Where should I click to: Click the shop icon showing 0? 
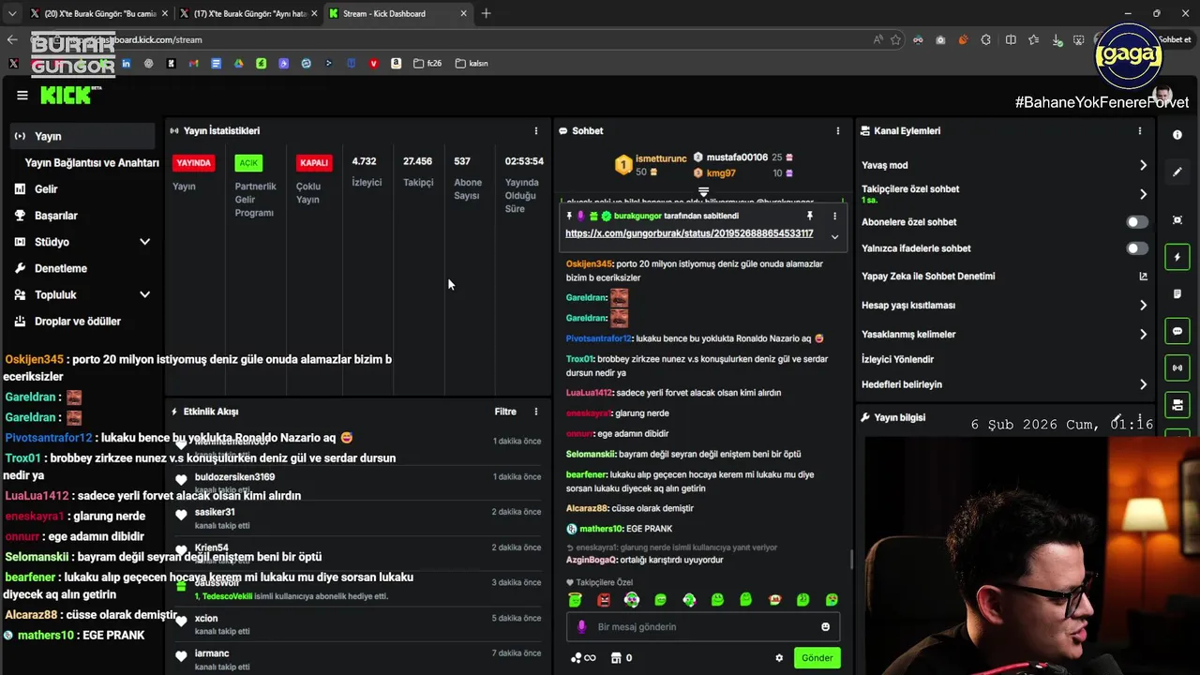[621, 658]
